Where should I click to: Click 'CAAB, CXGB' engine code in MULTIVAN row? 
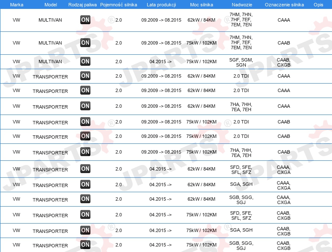[284, 62]
